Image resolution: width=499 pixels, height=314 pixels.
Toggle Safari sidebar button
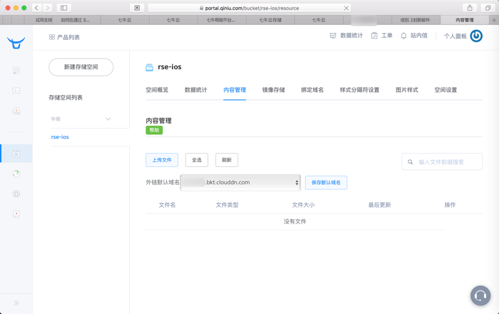[64, 8]
